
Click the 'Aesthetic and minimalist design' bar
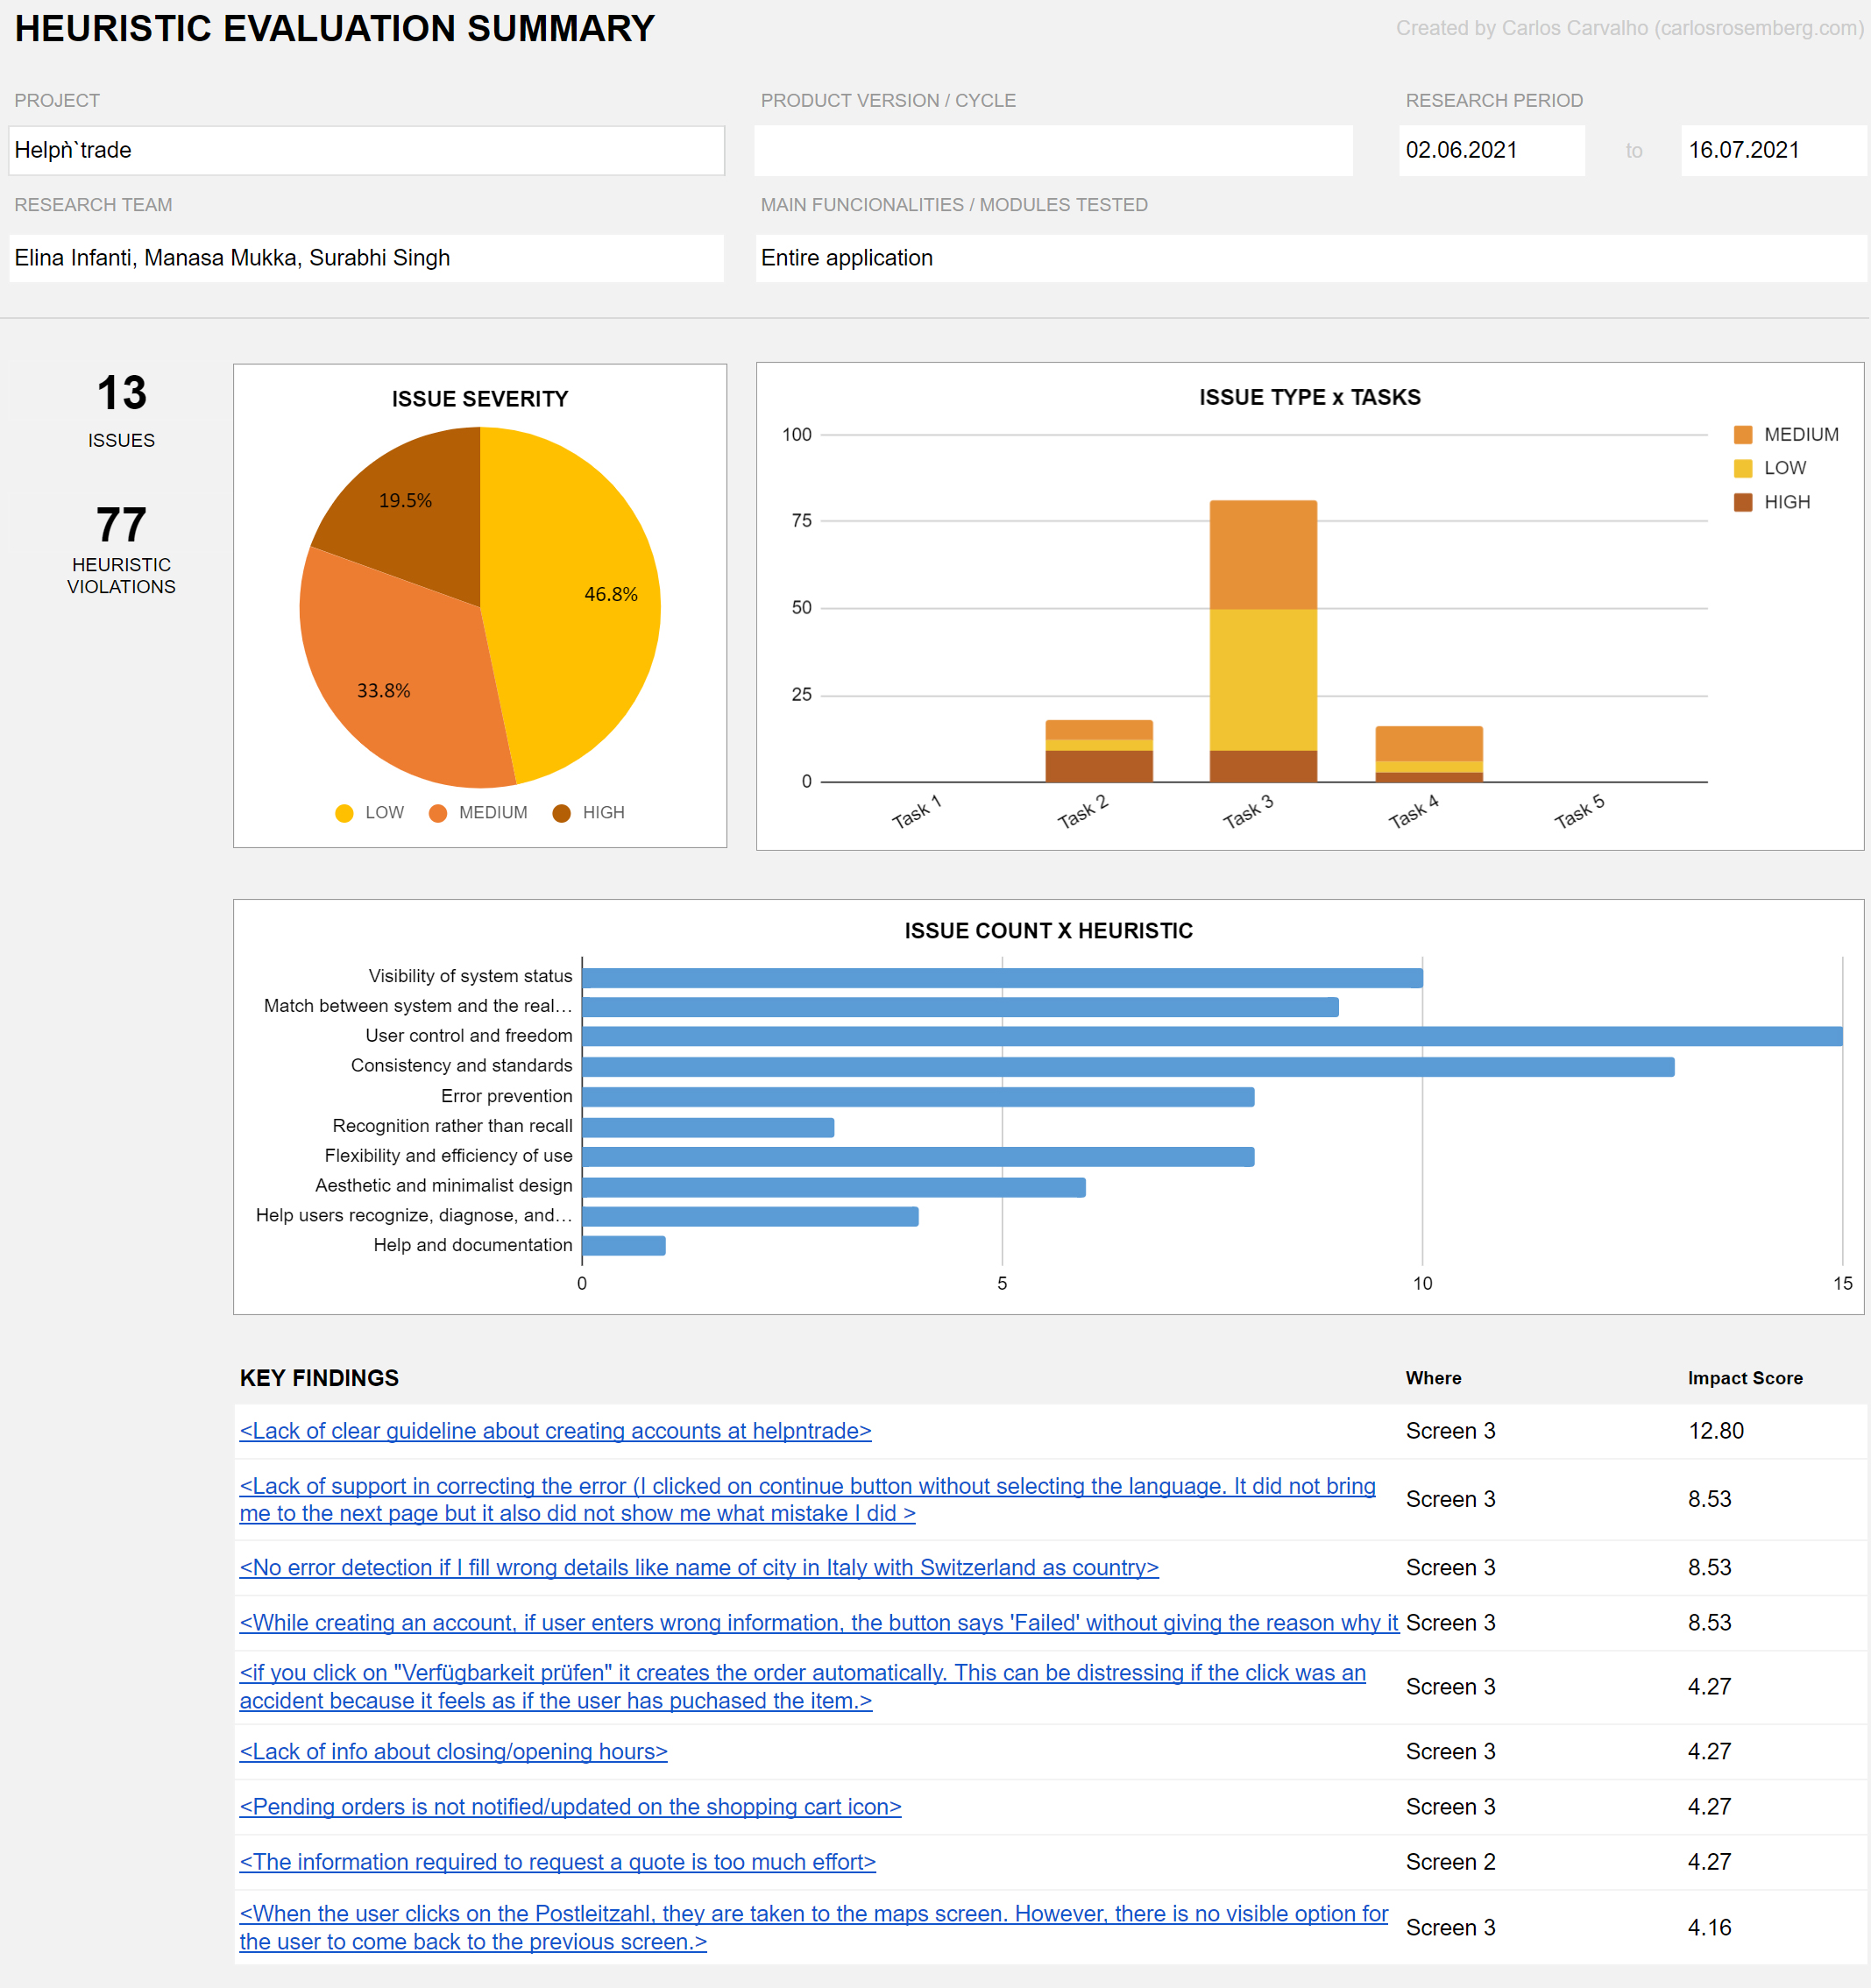tap(834, 1187)
